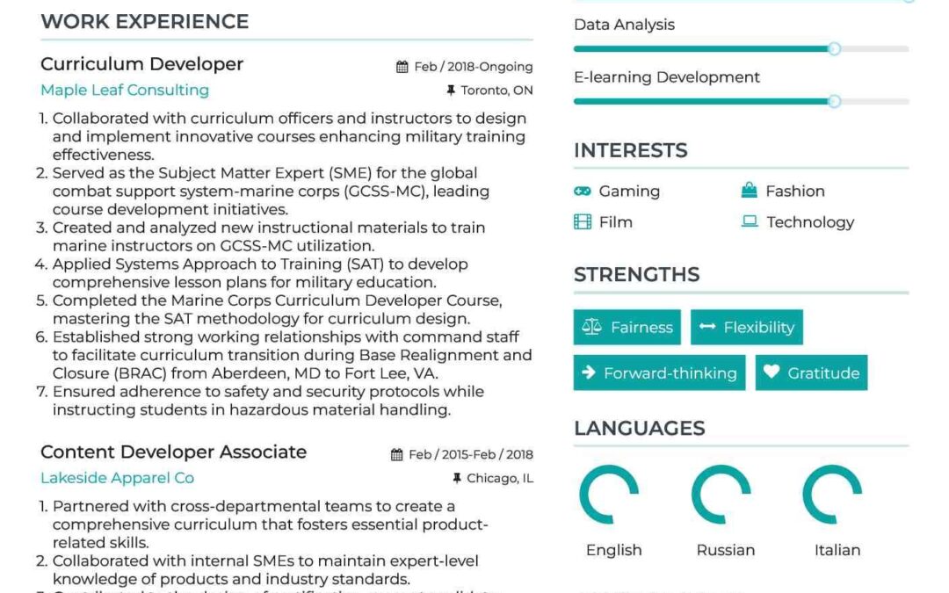Select the Flexibility strength tag
949x593 pixels.
(x=746, y=328)
